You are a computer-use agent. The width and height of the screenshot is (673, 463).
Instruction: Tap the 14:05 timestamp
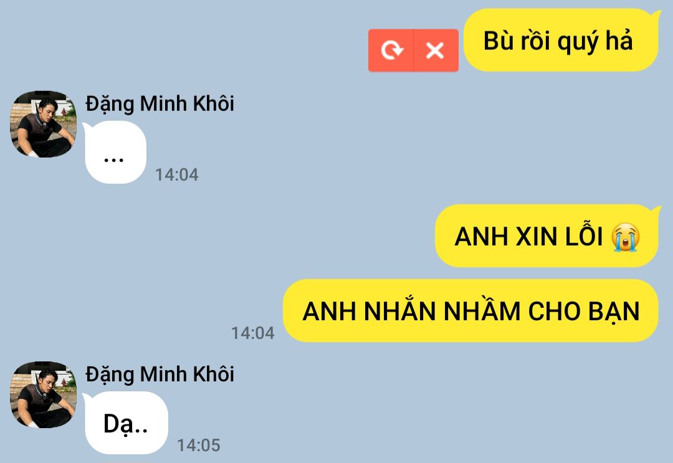[x=199, y=446]
